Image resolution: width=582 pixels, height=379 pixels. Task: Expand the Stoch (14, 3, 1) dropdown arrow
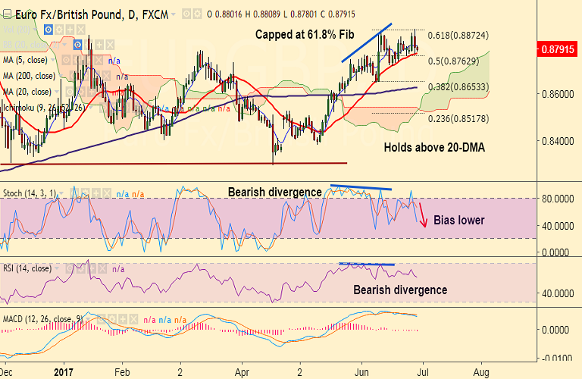tap(61, 193)
